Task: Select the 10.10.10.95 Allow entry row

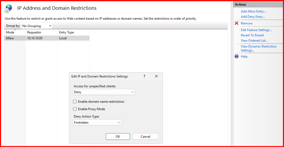Action: coord(35,38)
